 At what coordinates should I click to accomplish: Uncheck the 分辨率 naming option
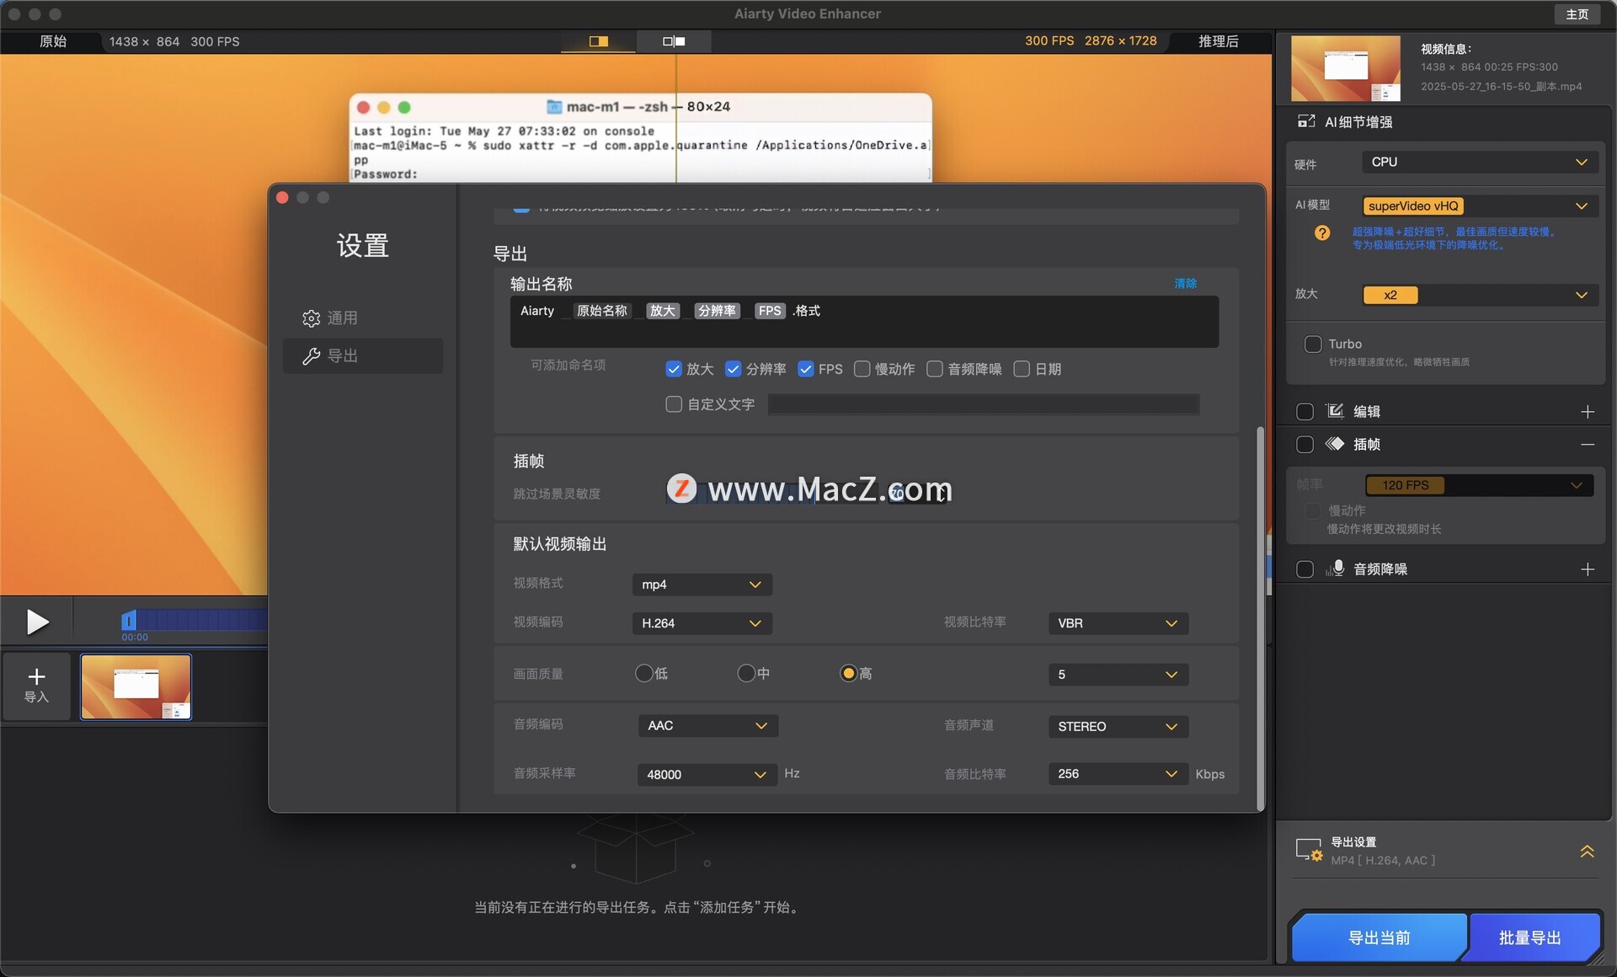coord(733,369)
